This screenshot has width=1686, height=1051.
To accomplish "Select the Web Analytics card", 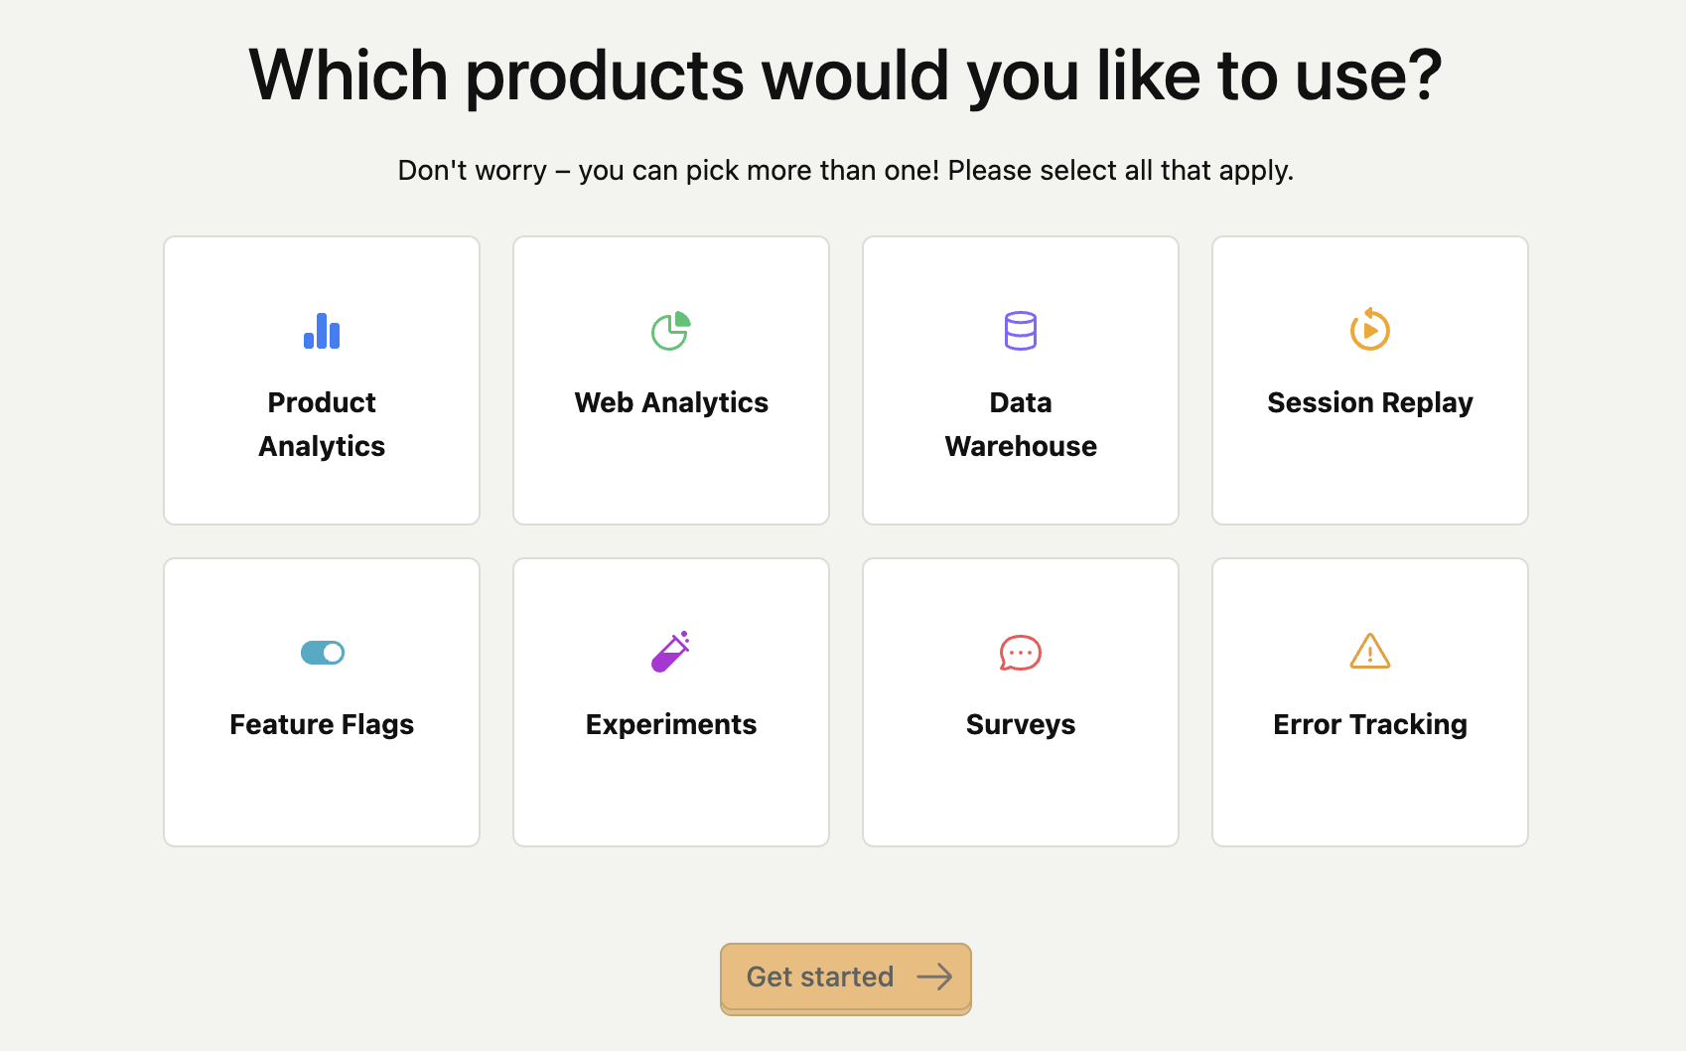I will (671, 380).
